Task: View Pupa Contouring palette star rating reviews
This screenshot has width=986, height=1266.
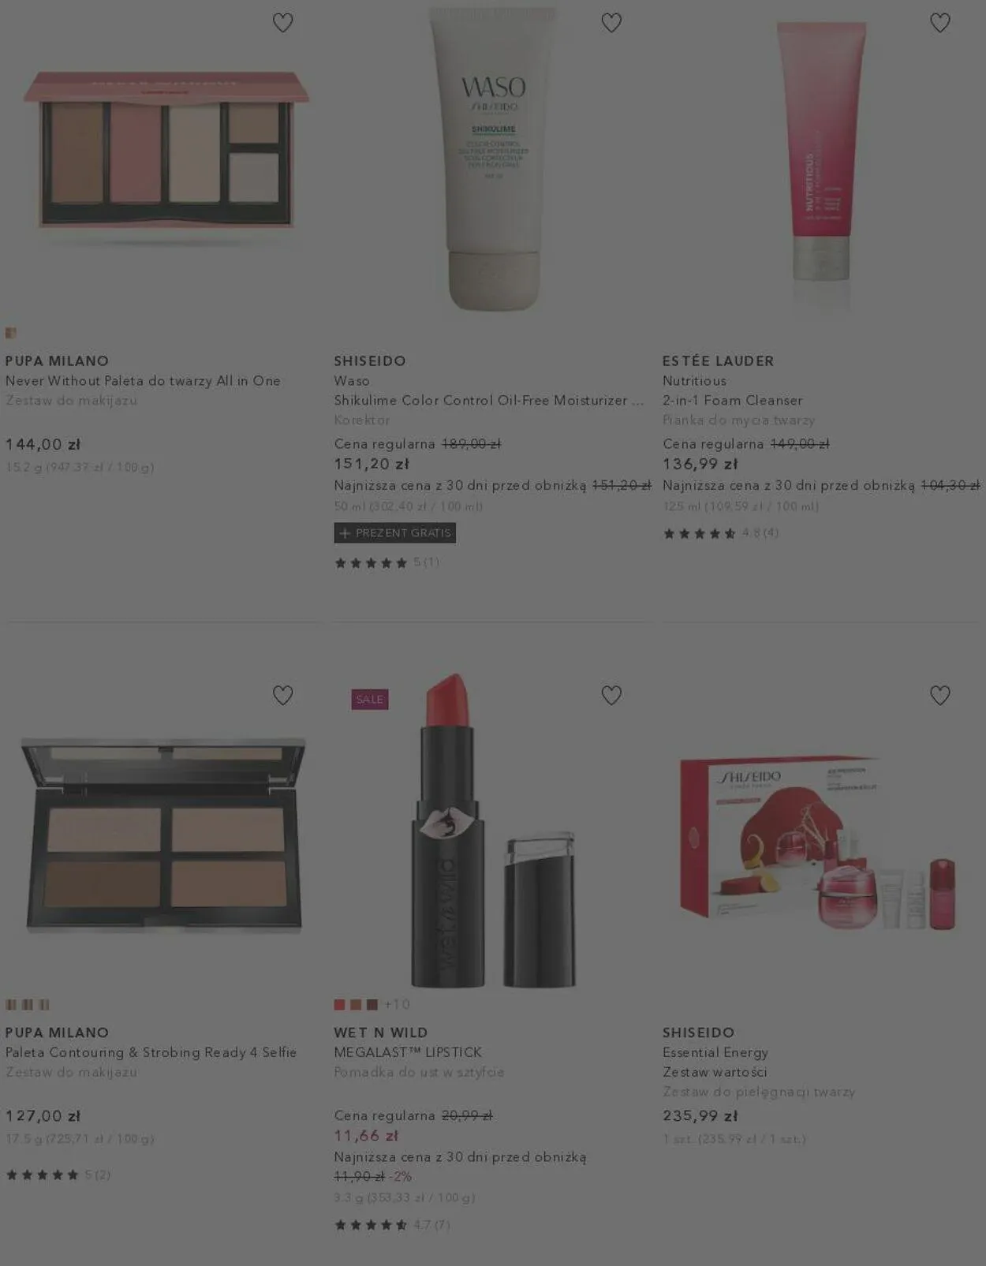Action: tap(58, 1175)
